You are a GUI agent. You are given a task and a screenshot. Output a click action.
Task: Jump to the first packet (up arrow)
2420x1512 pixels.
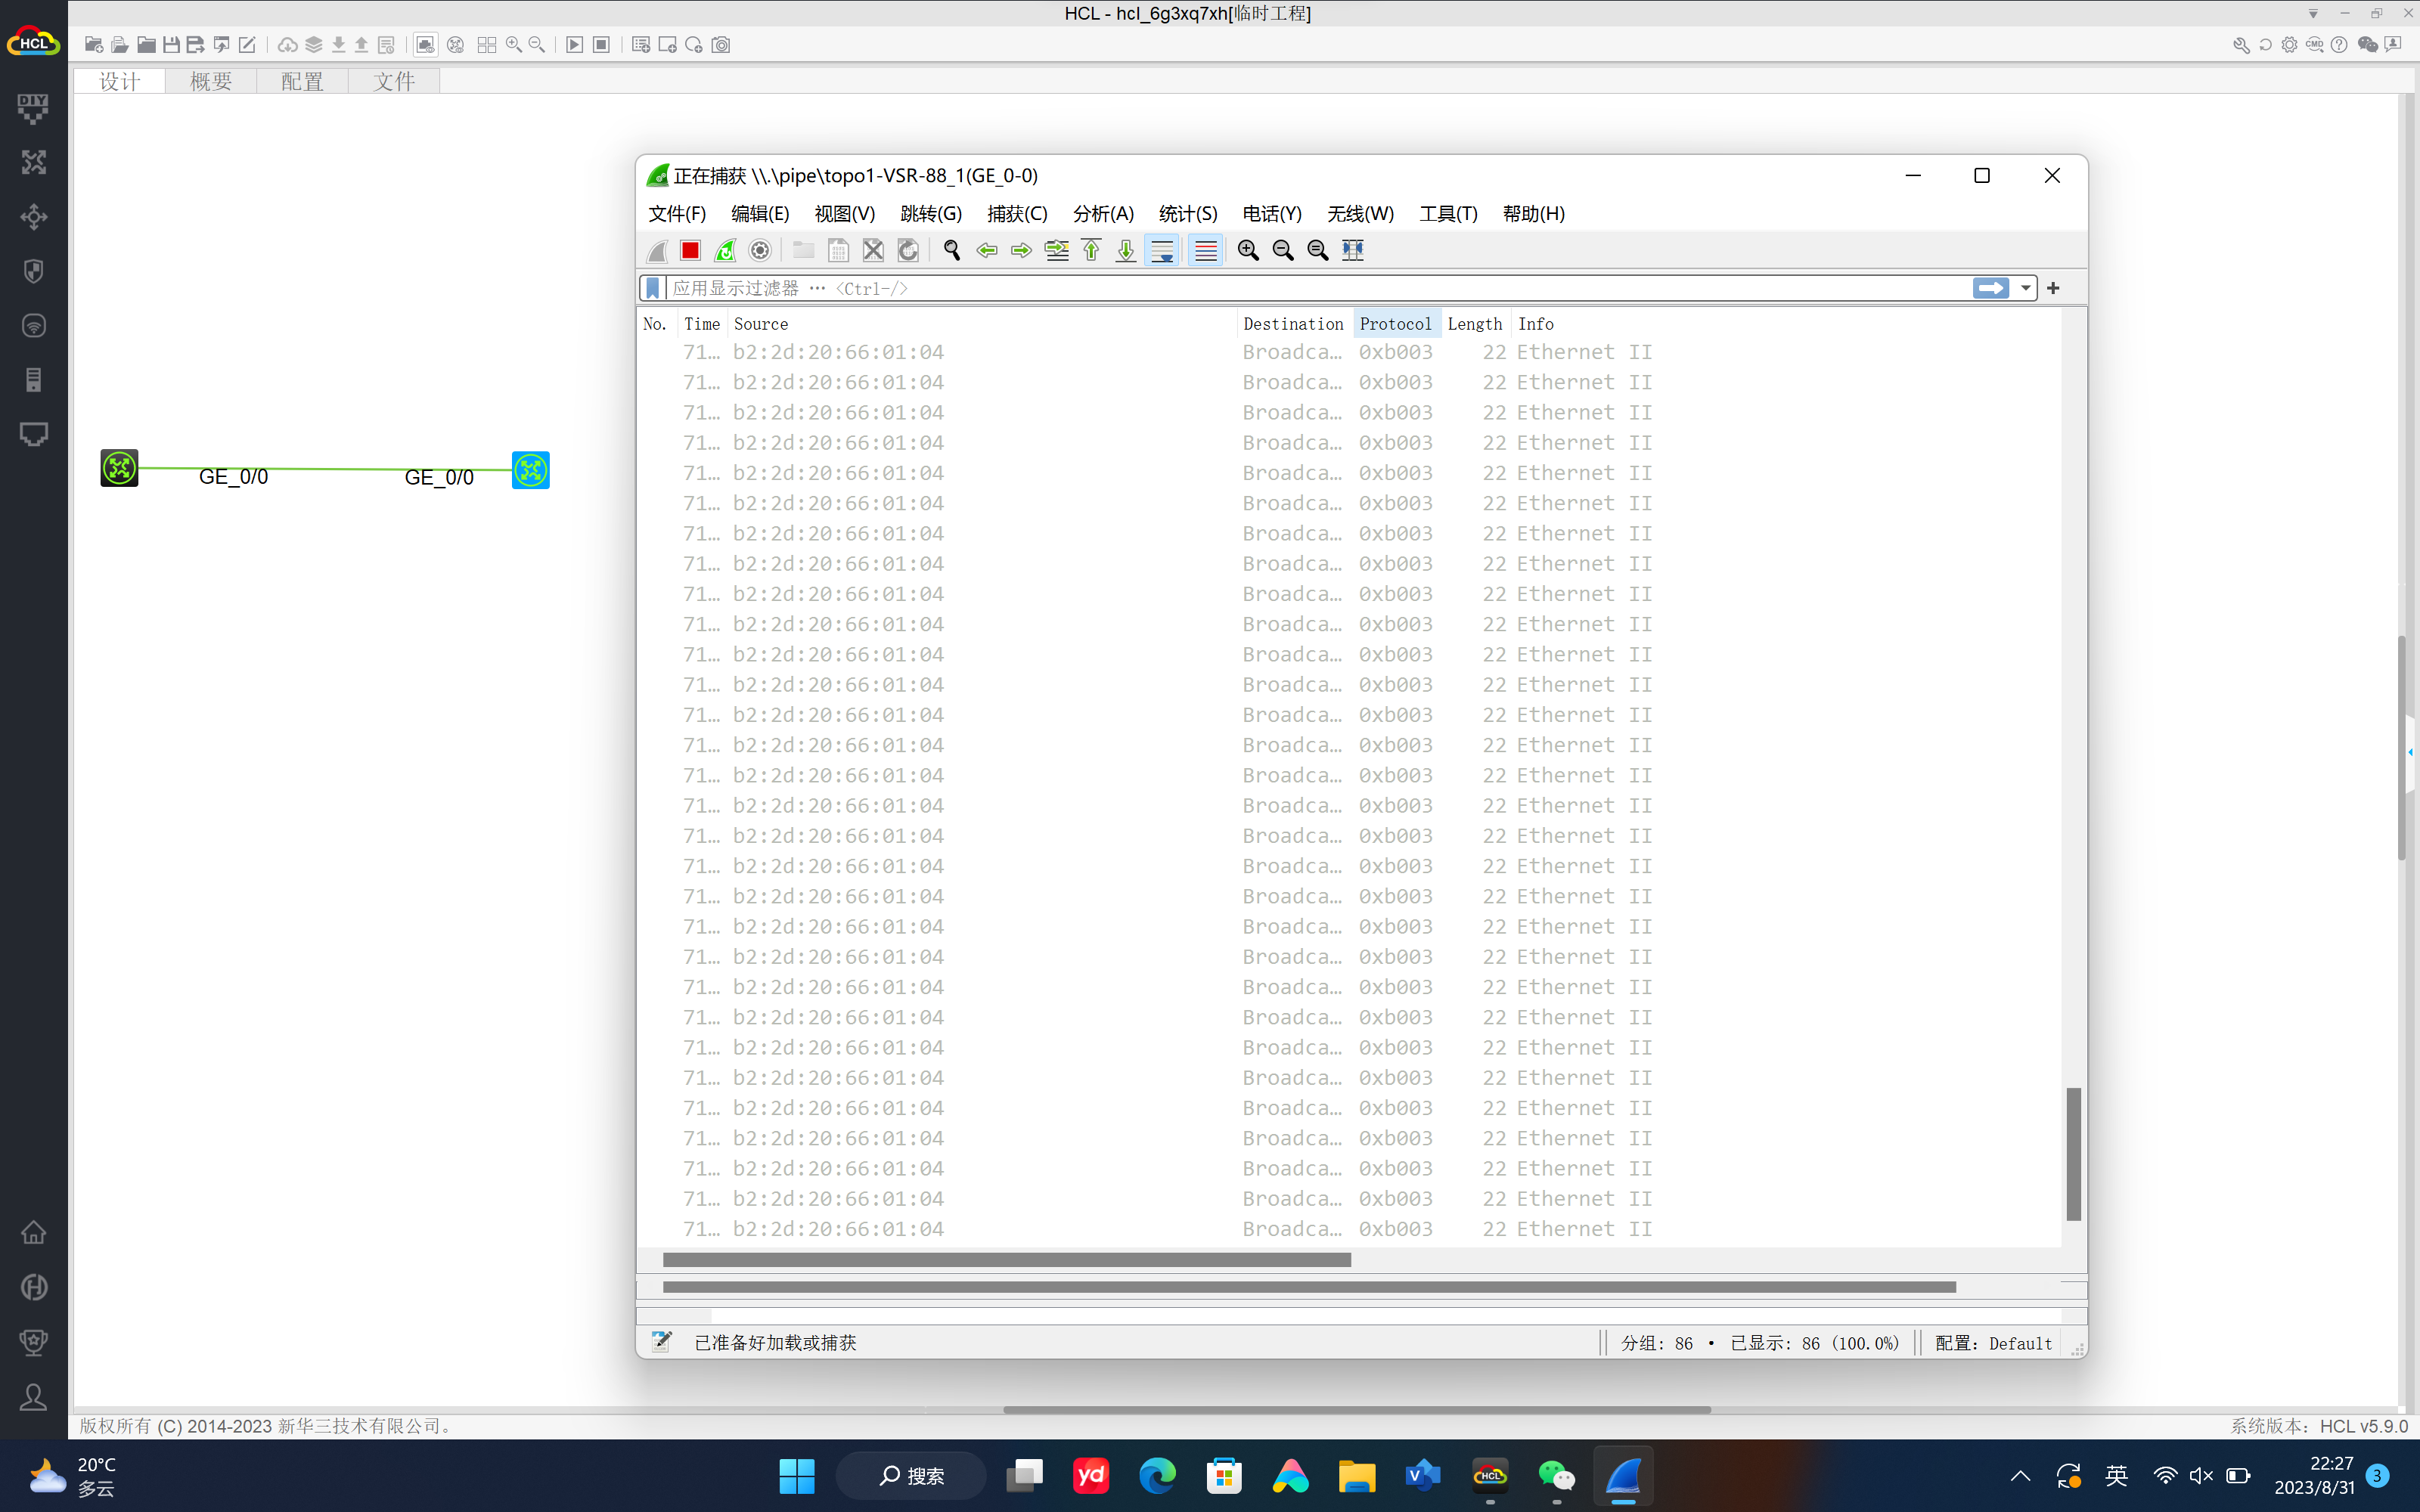tap(1091, 250)
